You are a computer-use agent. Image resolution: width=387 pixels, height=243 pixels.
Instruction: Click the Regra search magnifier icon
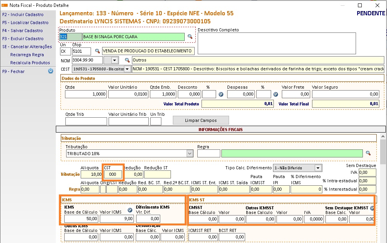click(368, 153)
